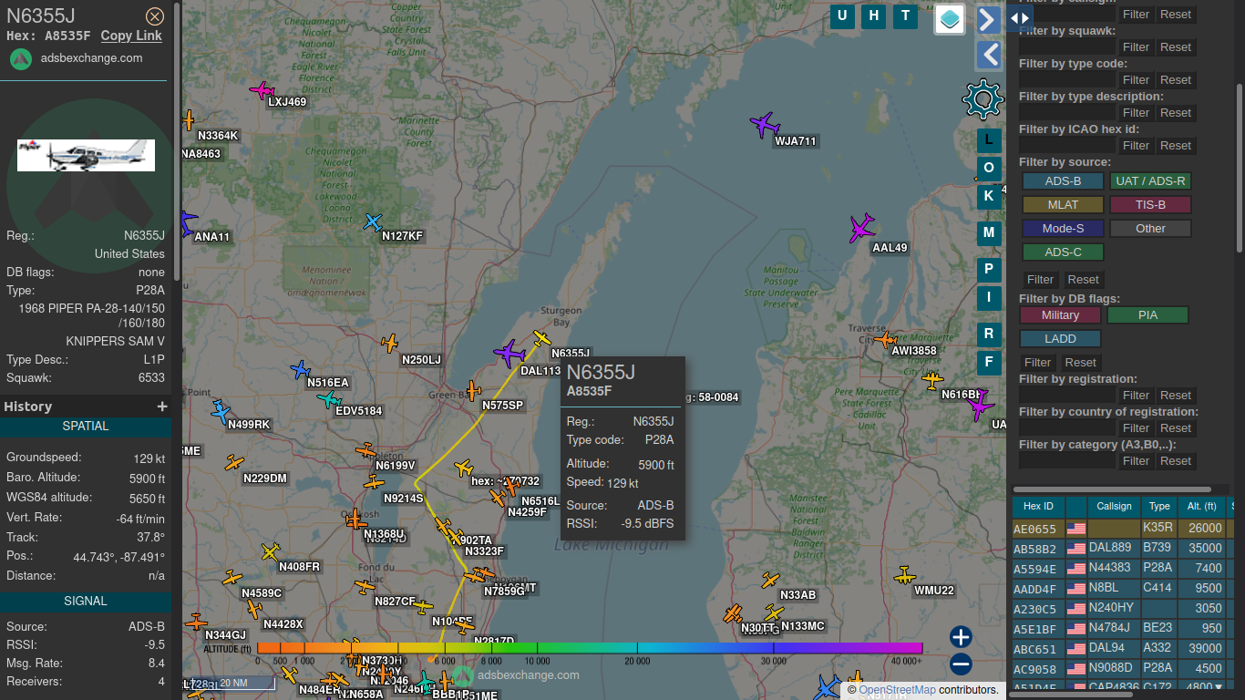Toggle the T map button
1245x700 pixels.
click(x=905, y=15)
